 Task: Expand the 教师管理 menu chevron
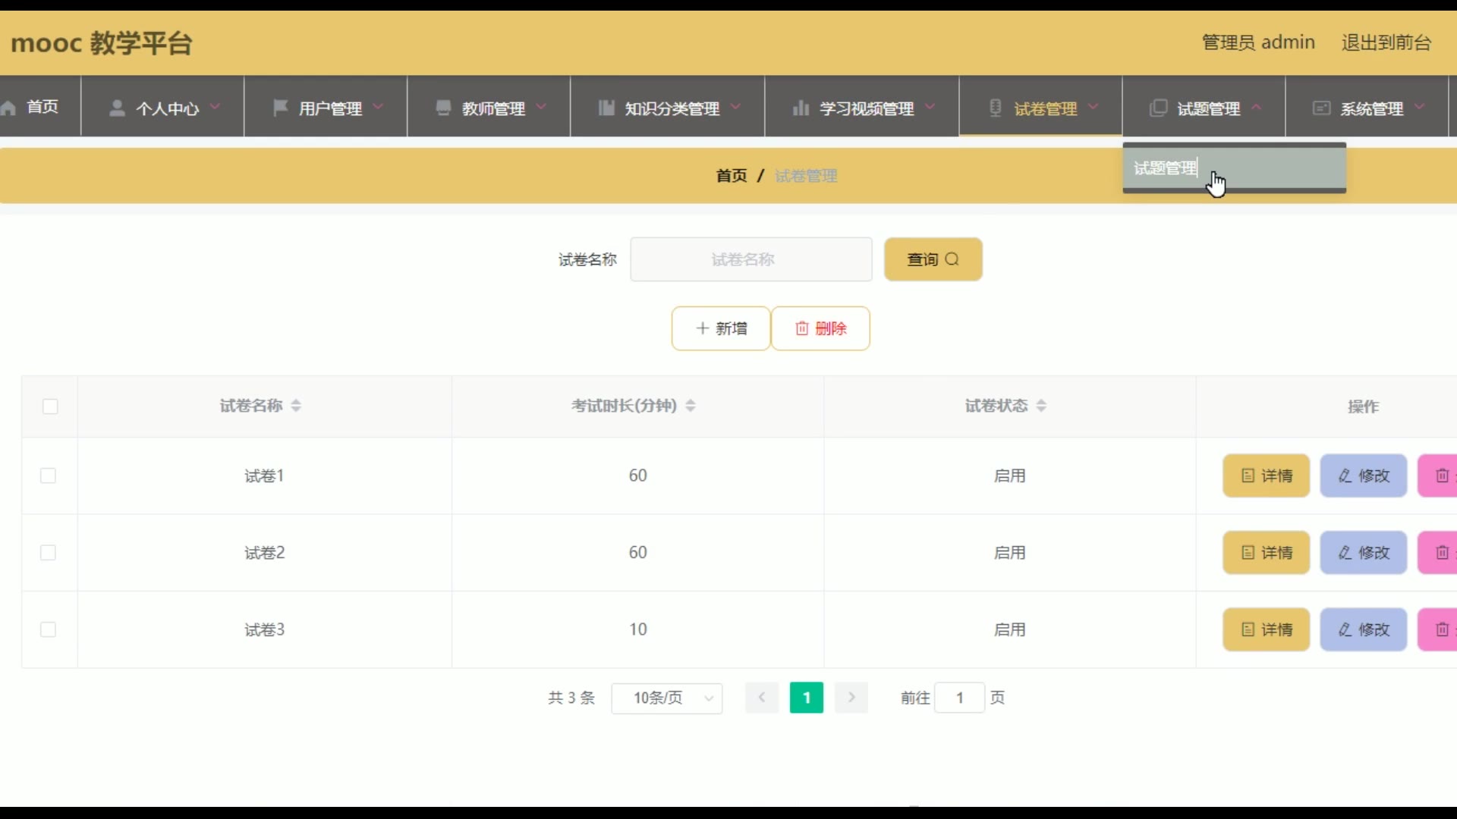[x=541, y=107]
